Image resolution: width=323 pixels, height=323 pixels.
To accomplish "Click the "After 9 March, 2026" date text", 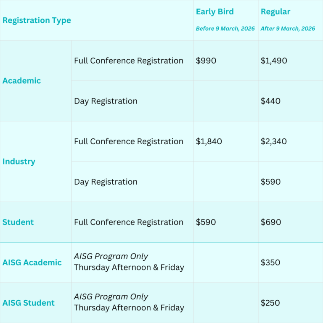I will [288, 29].
